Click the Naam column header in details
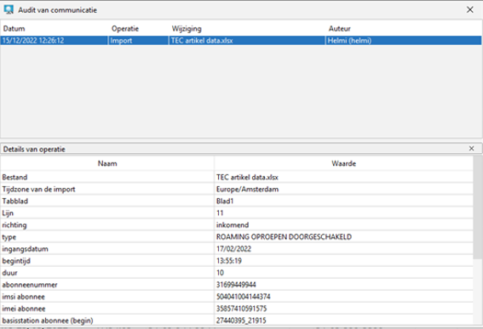This screenshot has width=483, height=329. point(107,163)
